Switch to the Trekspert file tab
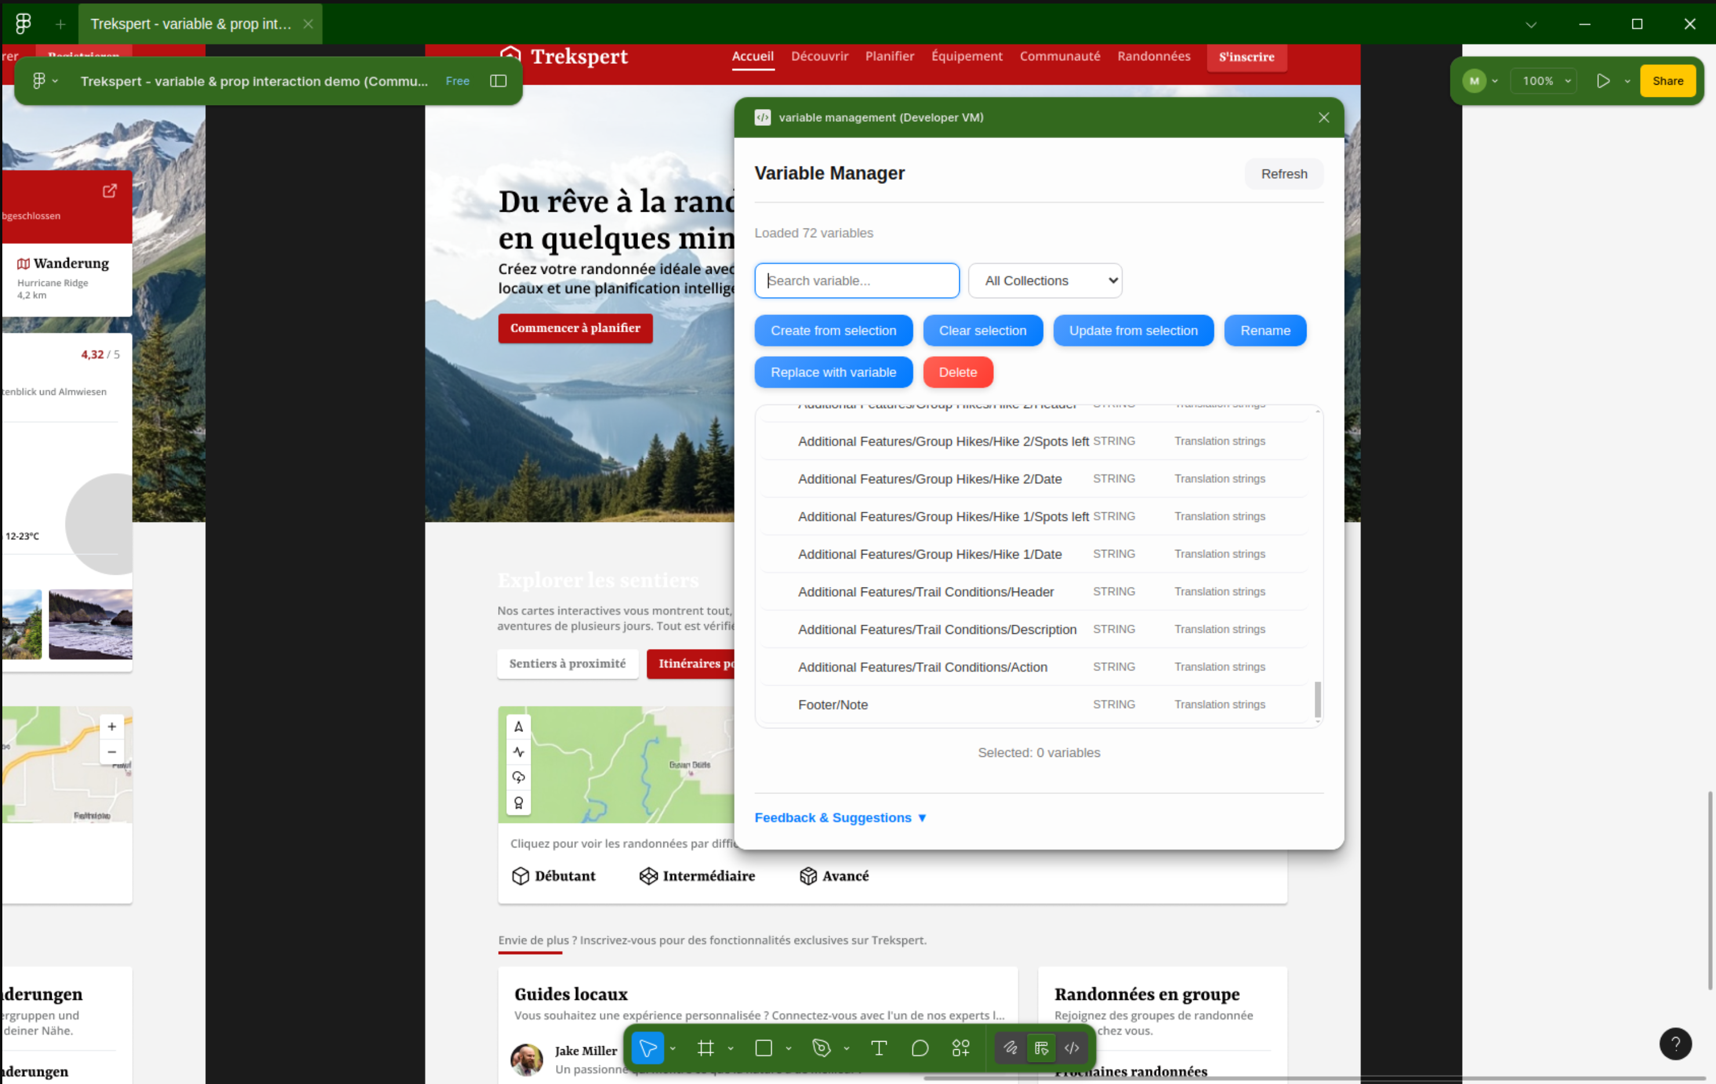Viewport: 1716px width, 1084px height. point(191,24)
